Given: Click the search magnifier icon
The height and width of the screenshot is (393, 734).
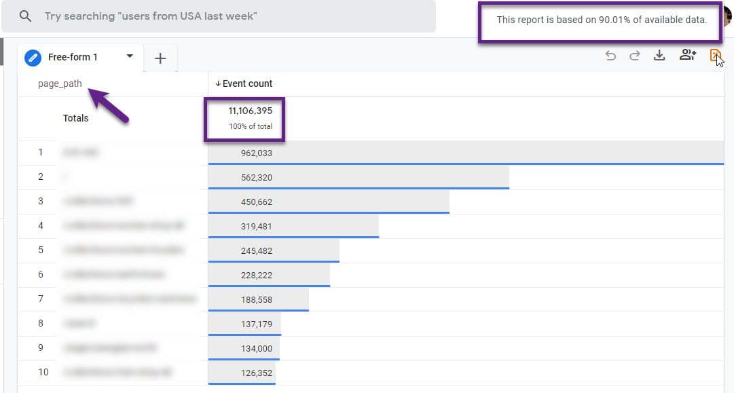Looking at the screenshot, I should [25, 16].
